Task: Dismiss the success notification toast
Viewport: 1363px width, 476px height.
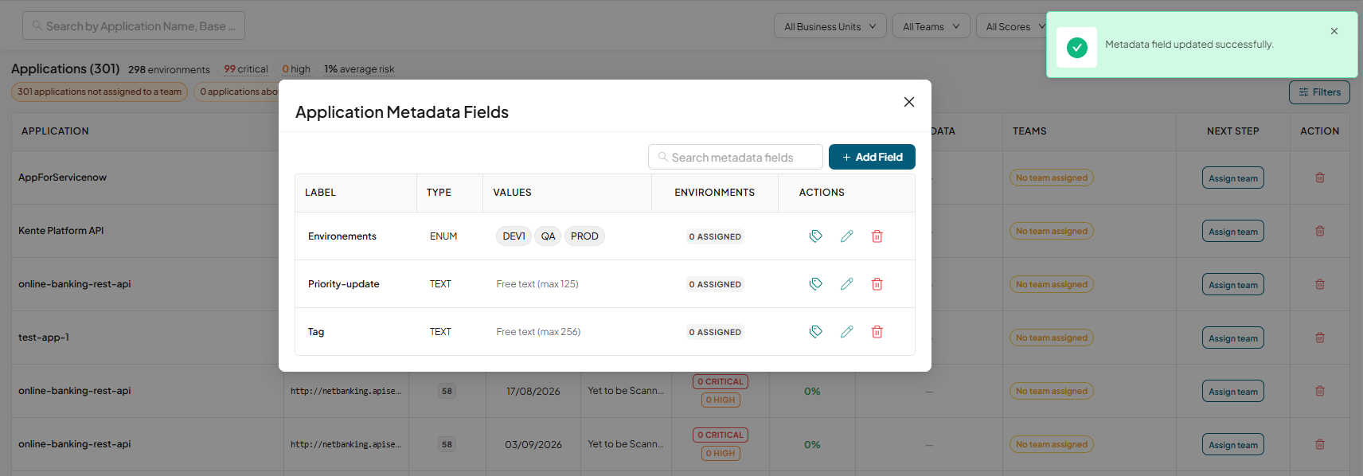Action: point(1334,31)
